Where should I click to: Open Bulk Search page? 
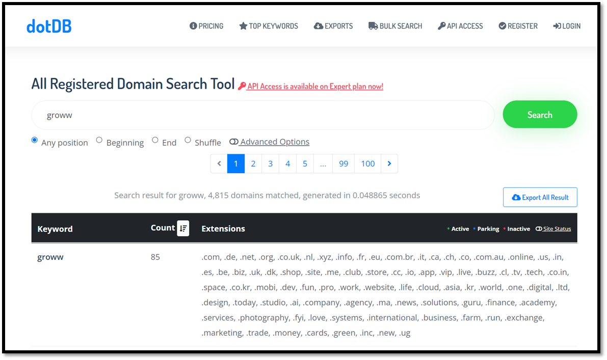coord(395,26)
